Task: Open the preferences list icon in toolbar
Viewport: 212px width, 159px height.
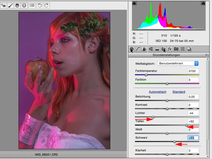Action: (x=32, y=5)
